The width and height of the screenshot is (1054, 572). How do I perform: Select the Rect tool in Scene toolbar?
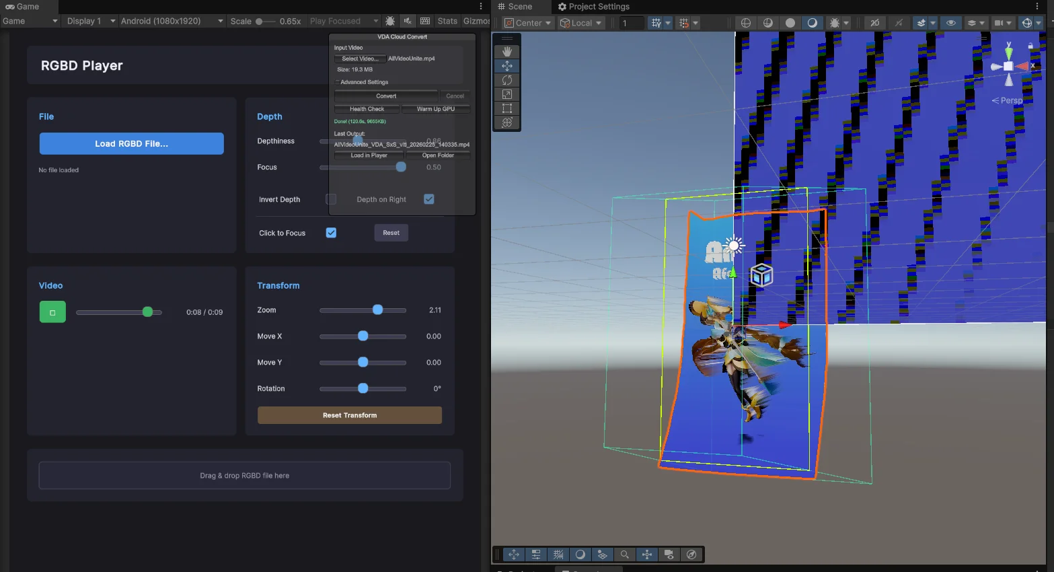pyautogui.click(x=507, y=108)
